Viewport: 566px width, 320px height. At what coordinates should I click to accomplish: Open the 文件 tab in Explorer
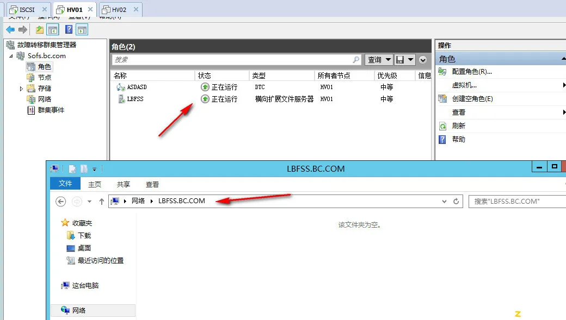[x=65, y=184]
